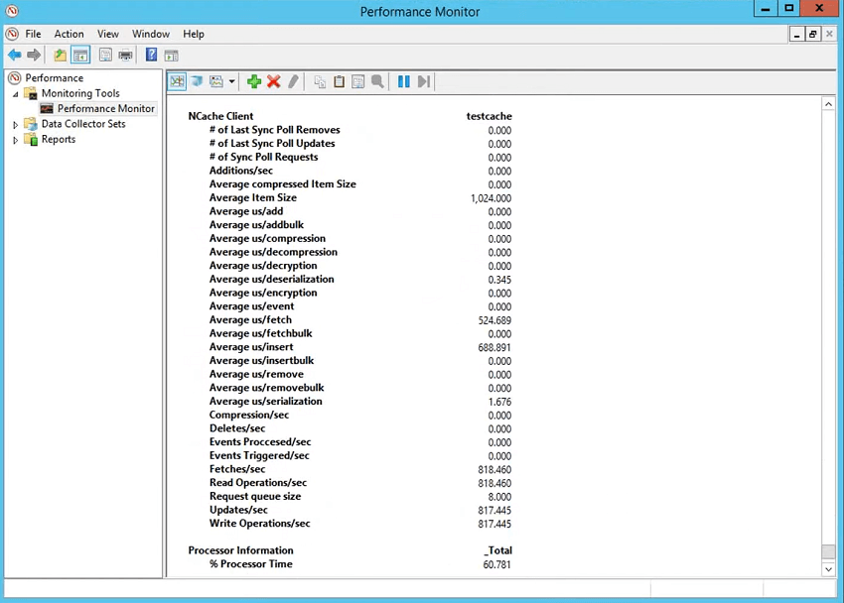Click View Log Data icon
The height and width of the screenshot is (603, 844).
tap(197, 81)
